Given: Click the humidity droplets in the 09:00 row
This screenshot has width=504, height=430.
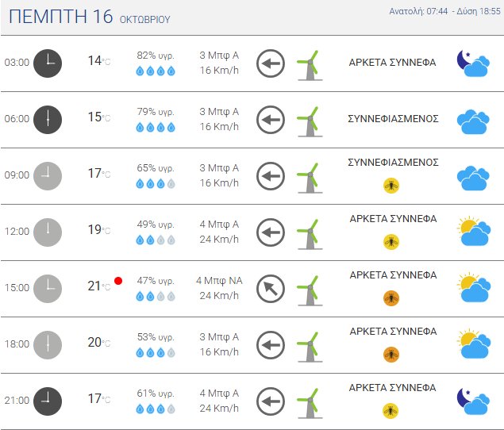Looking at the screenshot, I should (156, 183).
